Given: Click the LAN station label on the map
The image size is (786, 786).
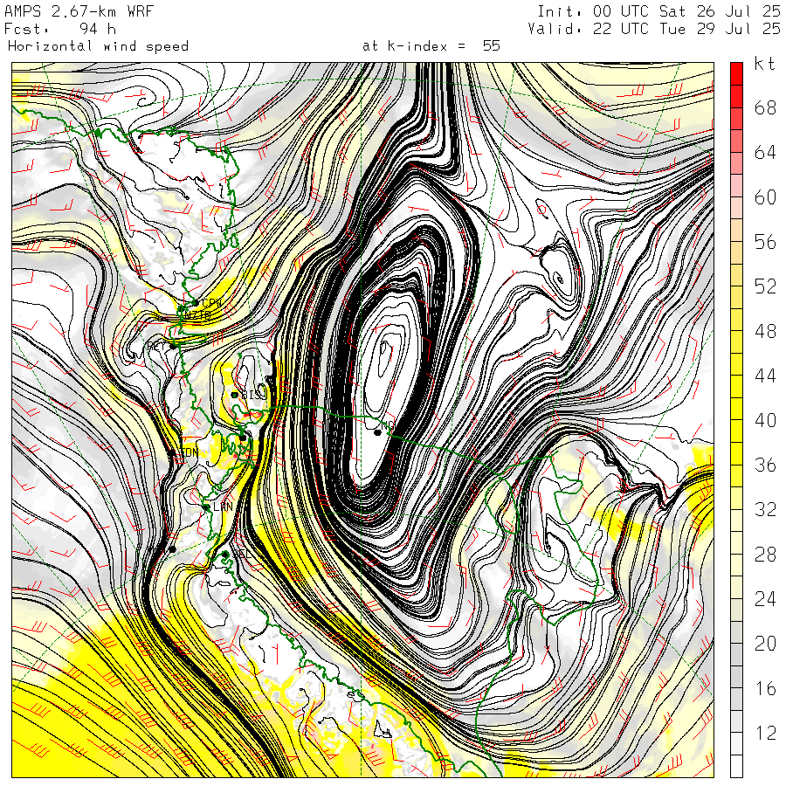Looking at the screenshot, I should click(223, 507).
